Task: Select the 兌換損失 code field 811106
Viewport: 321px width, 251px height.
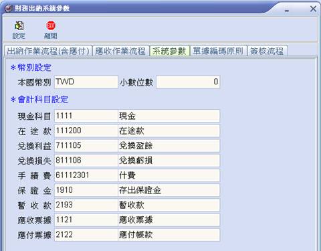Action: (x=86, y=161)
